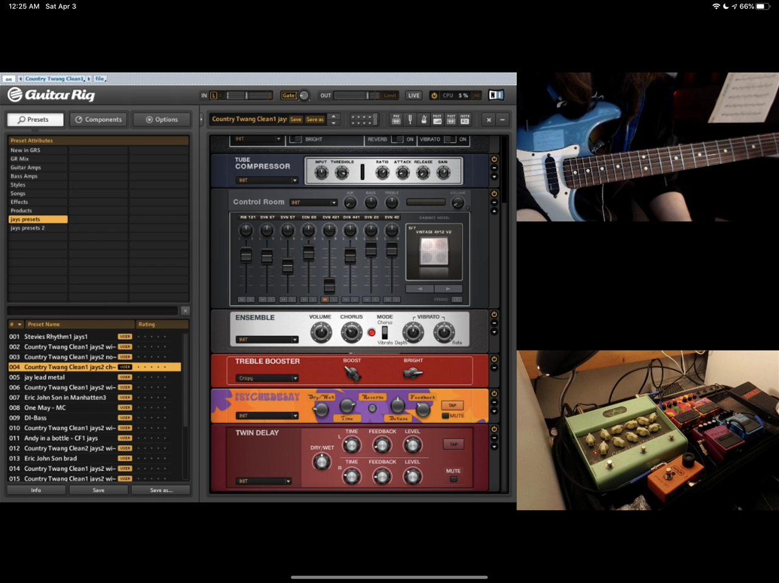The image size is (779, 583).
Task: Open the amp INIT preset dropdown
Action: [x=258, y=139]
